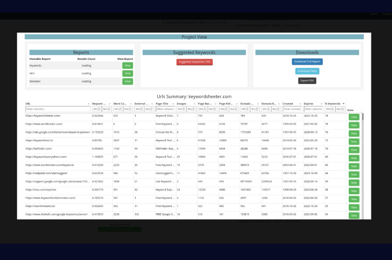Sort by first Domain ... column arrow
This screenshot has width=392, height=260.
point(258,104)
